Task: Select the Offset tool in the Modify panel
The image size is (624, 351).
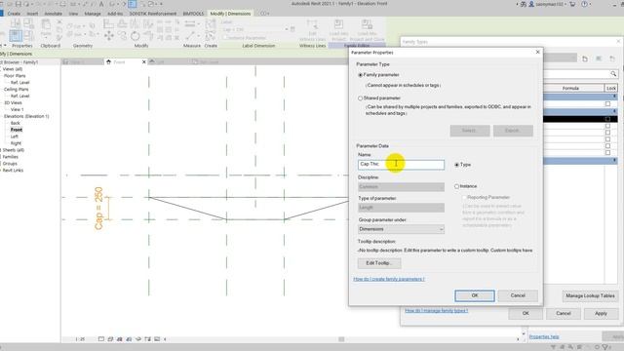Action: pyautogui.click(x=122, y=23)
